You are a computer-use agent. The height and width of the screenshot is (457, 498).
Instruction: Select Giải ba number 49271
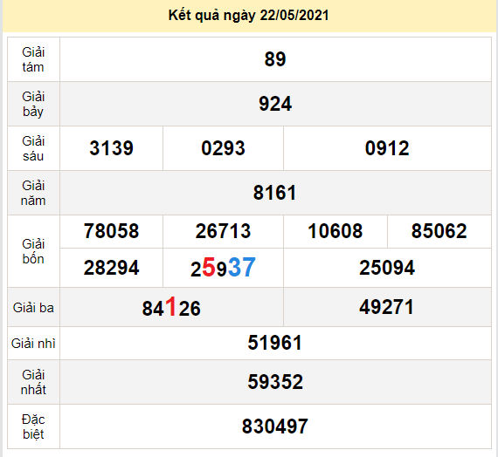pyautogui.click(x=387, y=307)
